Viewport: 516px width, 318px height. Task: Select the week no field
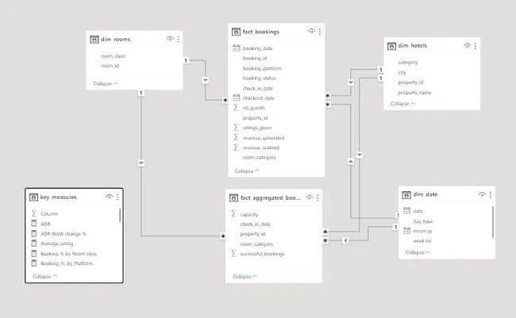[422, 241]
